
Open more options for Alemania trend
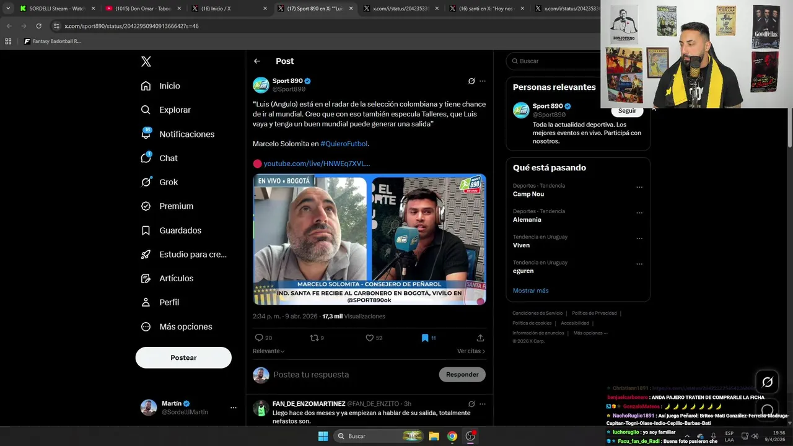pyautogui.click(x=639, y=212)
